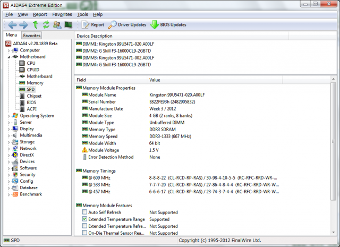Expand the Operating System node arrow

tap(9, 116)
